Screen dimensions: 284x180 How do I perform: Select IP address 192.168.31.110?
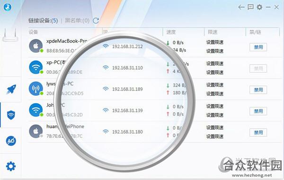127,68
